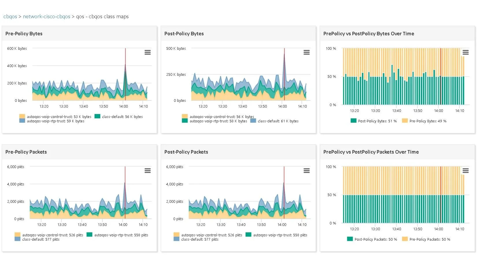Click the green Post-Policy Packets legend marker

click(349, 239)
